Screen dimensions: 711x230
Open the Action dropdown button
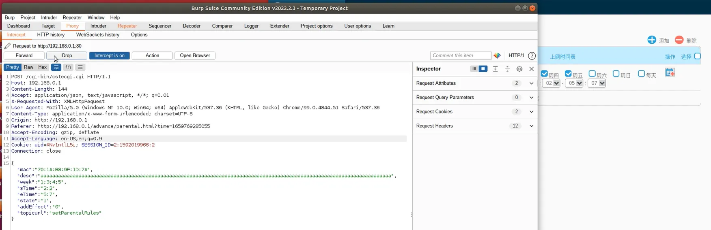[152, 55]
